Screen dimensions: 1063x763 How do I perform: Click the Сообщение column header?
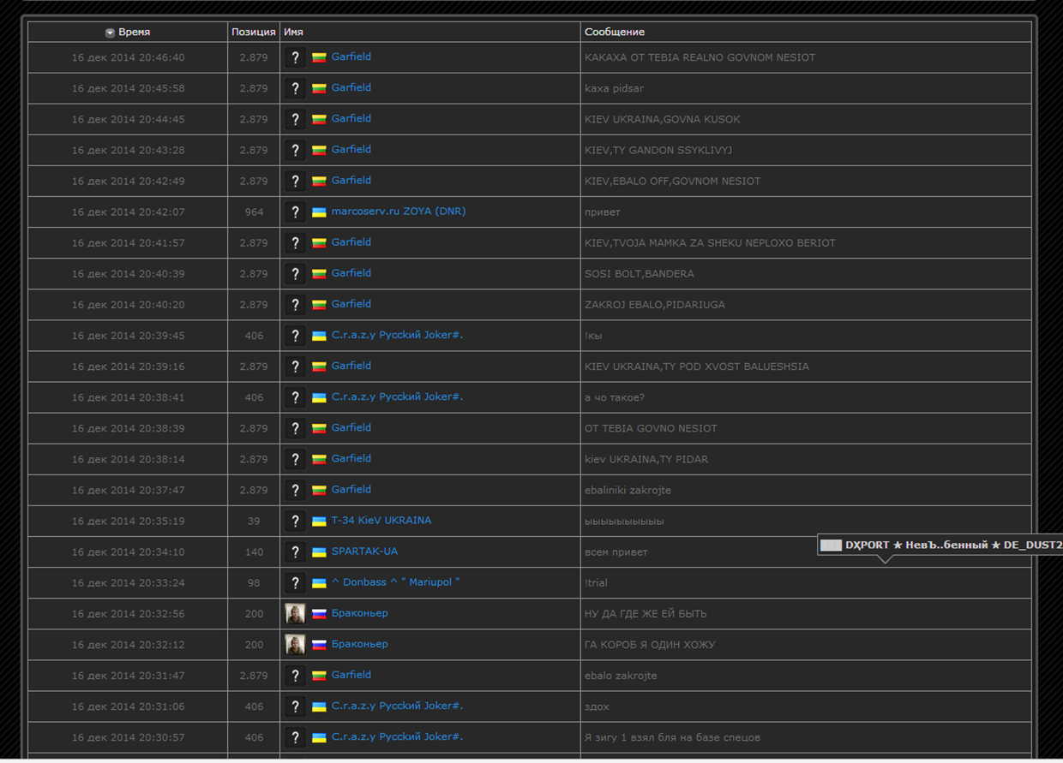click(x=614, y=33)
